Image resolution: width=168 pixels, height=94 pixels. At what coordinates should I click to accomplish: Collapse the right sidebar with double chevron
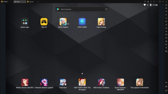pyautogui.click(x=166, y=2)
